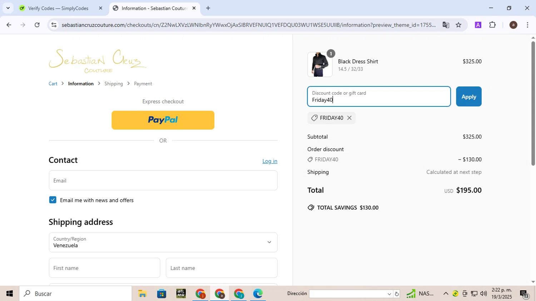Viewport: 536px width, 301px height.
Task: Open a new browser tab
Action: point(208,8)
